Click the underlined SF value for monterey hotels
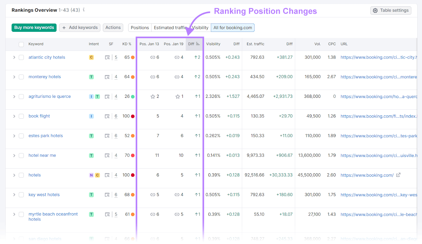Viewport: 422px width, 244px height. (x=116, y=77)
